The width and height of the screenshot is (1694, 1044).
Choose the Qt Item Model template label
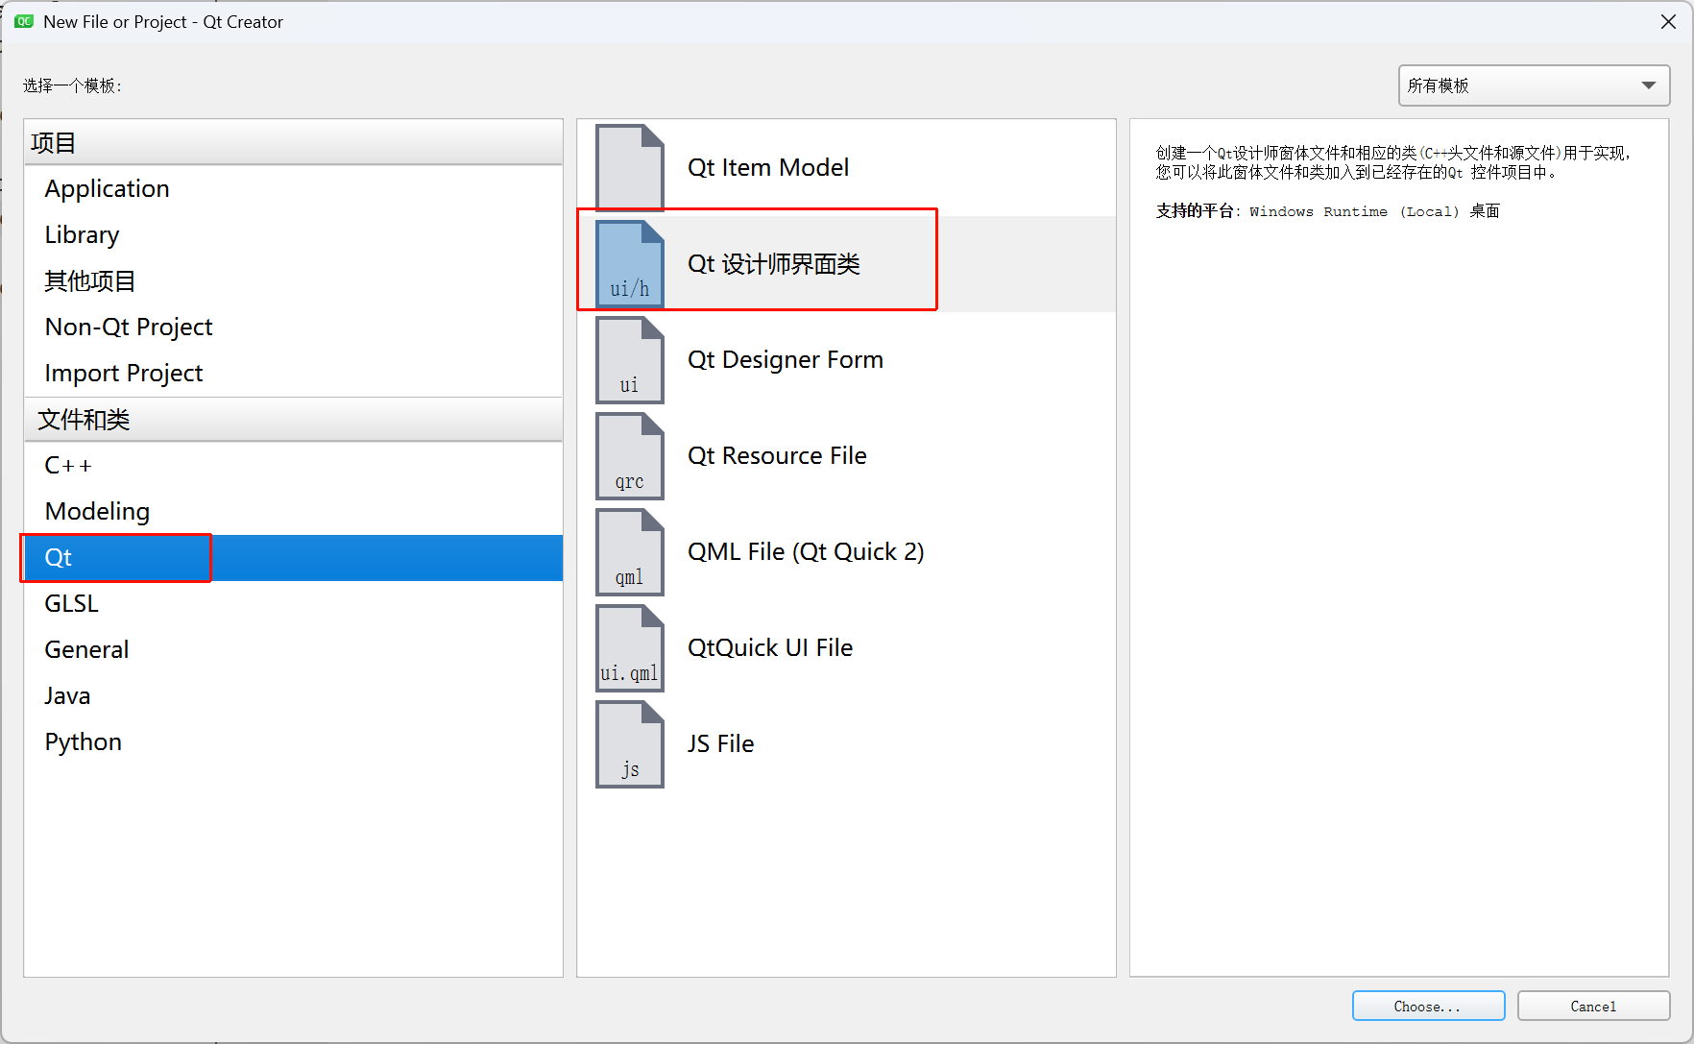[768, 168]
